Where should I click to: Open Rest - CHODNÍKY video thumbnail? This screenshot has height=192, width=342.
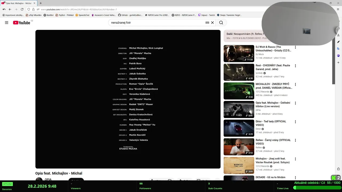pos(239,72)
